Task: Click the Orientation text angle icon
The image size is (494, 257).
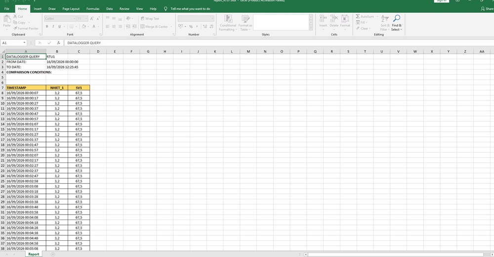Action: [128, 19]
